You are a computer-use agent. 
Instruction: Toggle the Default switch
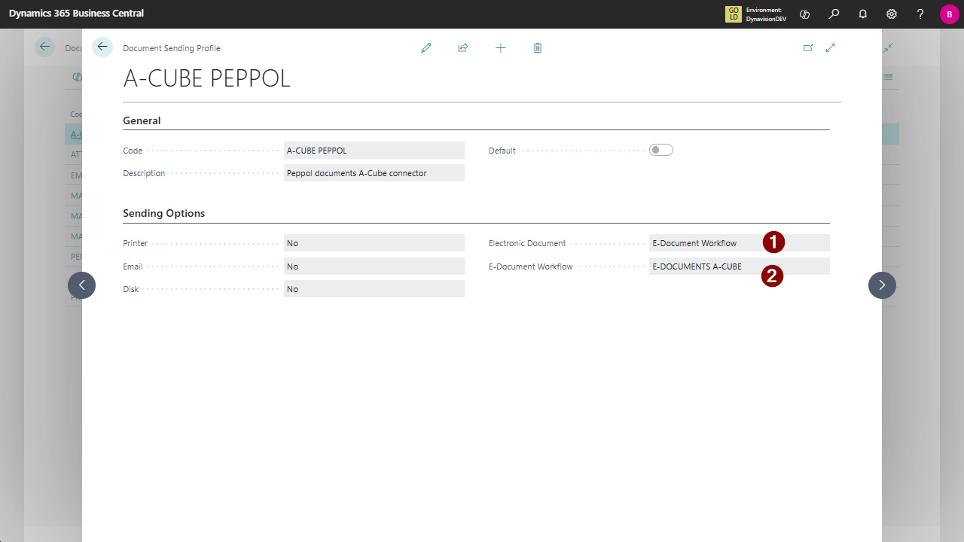(661, 150)
